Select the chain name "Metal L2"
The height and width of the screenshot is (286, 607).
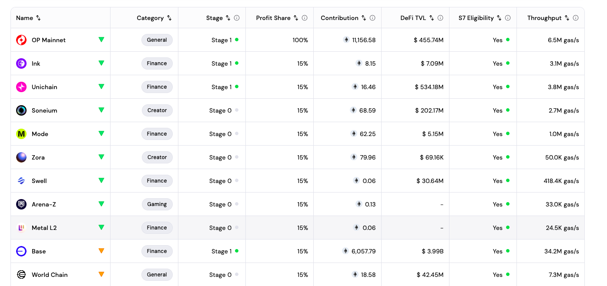44,228
